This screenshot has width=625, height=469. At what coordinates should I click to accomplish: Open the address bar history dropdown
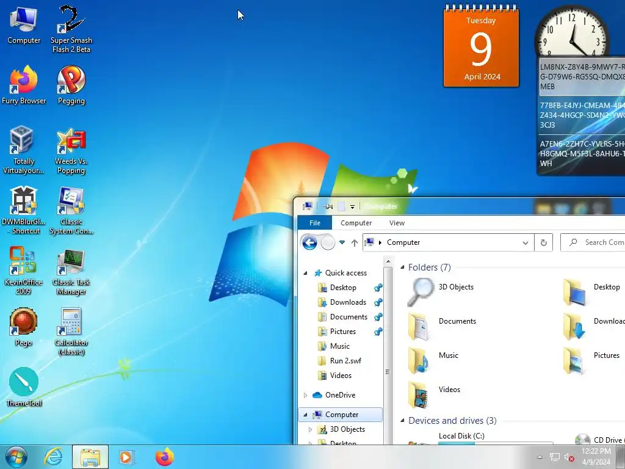pyautogui.click(x=526, y=242)
